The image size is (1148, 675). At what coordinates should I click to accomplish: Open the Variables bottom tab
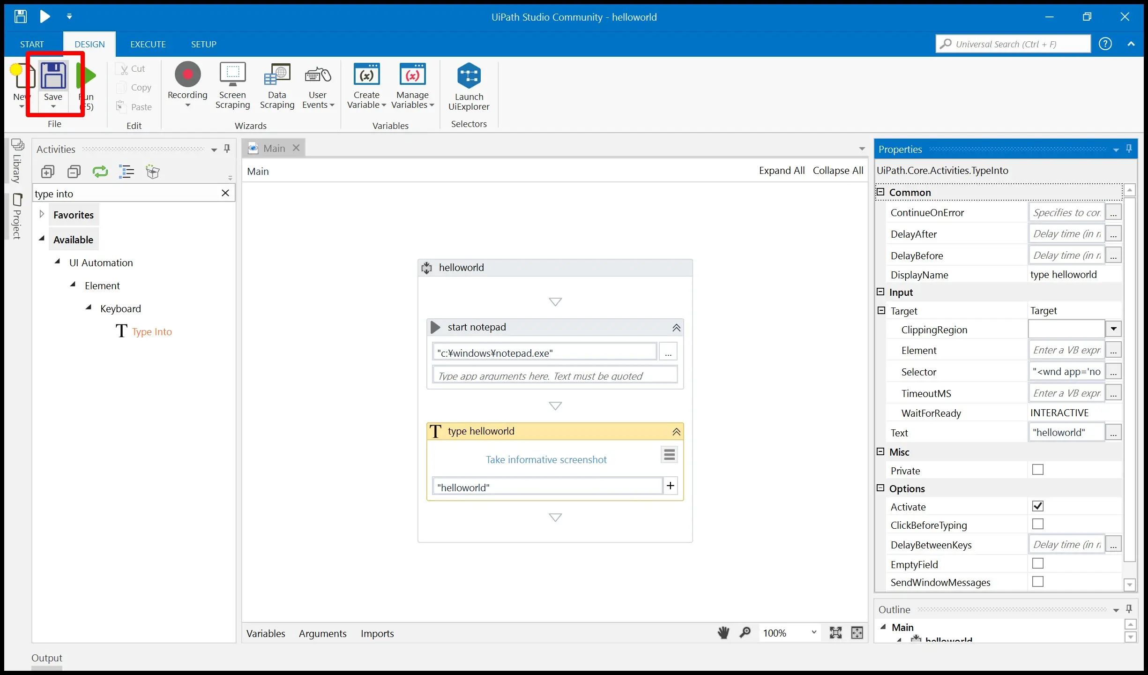266,633
